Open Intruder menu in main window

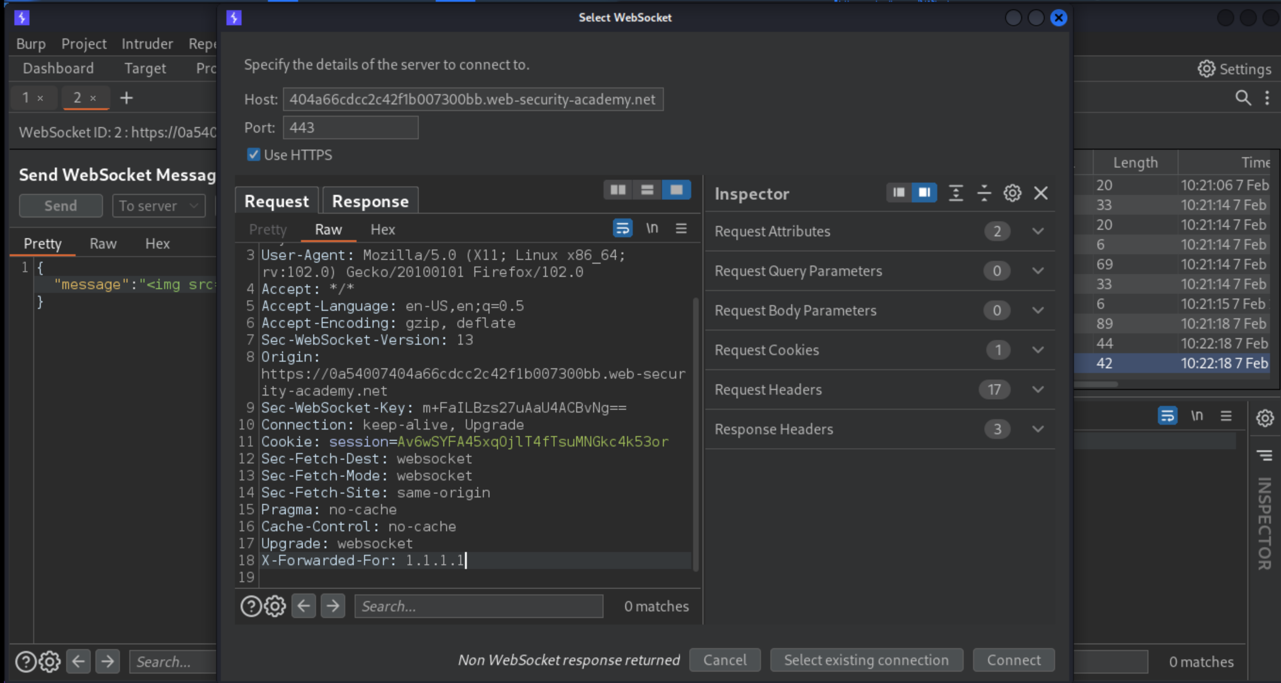(147, 44)
